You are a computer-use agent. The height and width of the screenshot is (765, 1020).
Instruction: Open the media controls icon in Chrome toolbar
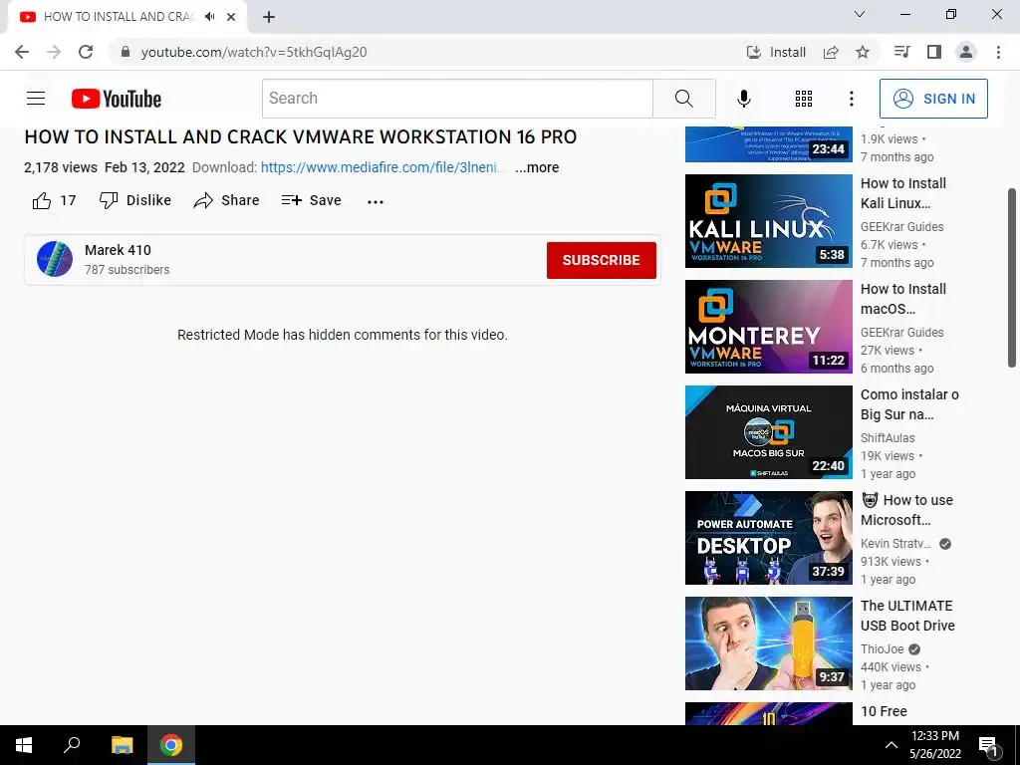click(901, 52)
